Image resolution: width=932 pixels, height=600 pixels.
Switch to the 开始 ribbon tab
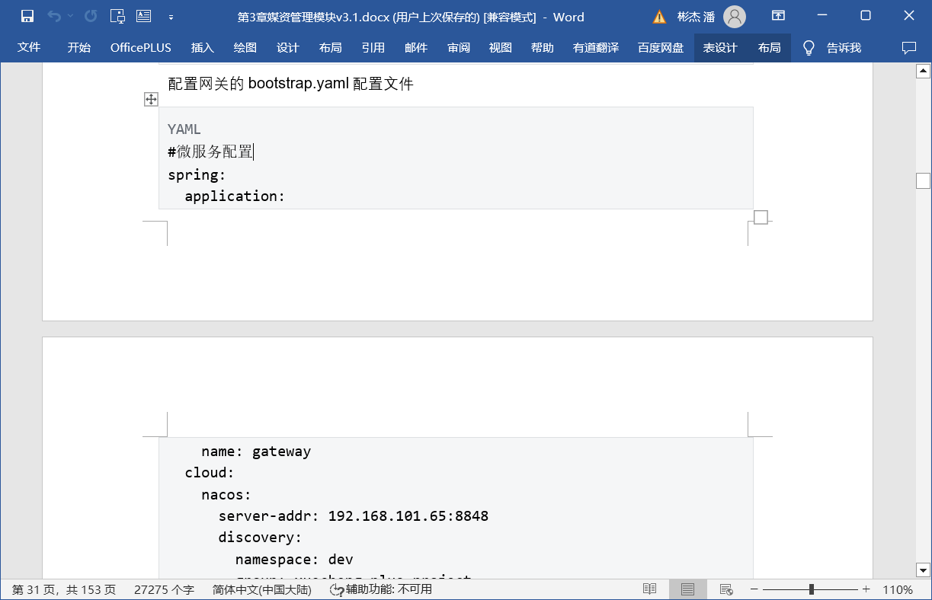coord(78,47)
